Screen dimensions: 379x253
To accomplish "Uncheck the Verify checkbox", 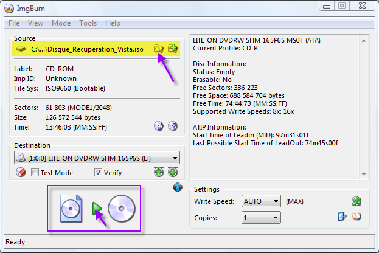I will [98, 173].
